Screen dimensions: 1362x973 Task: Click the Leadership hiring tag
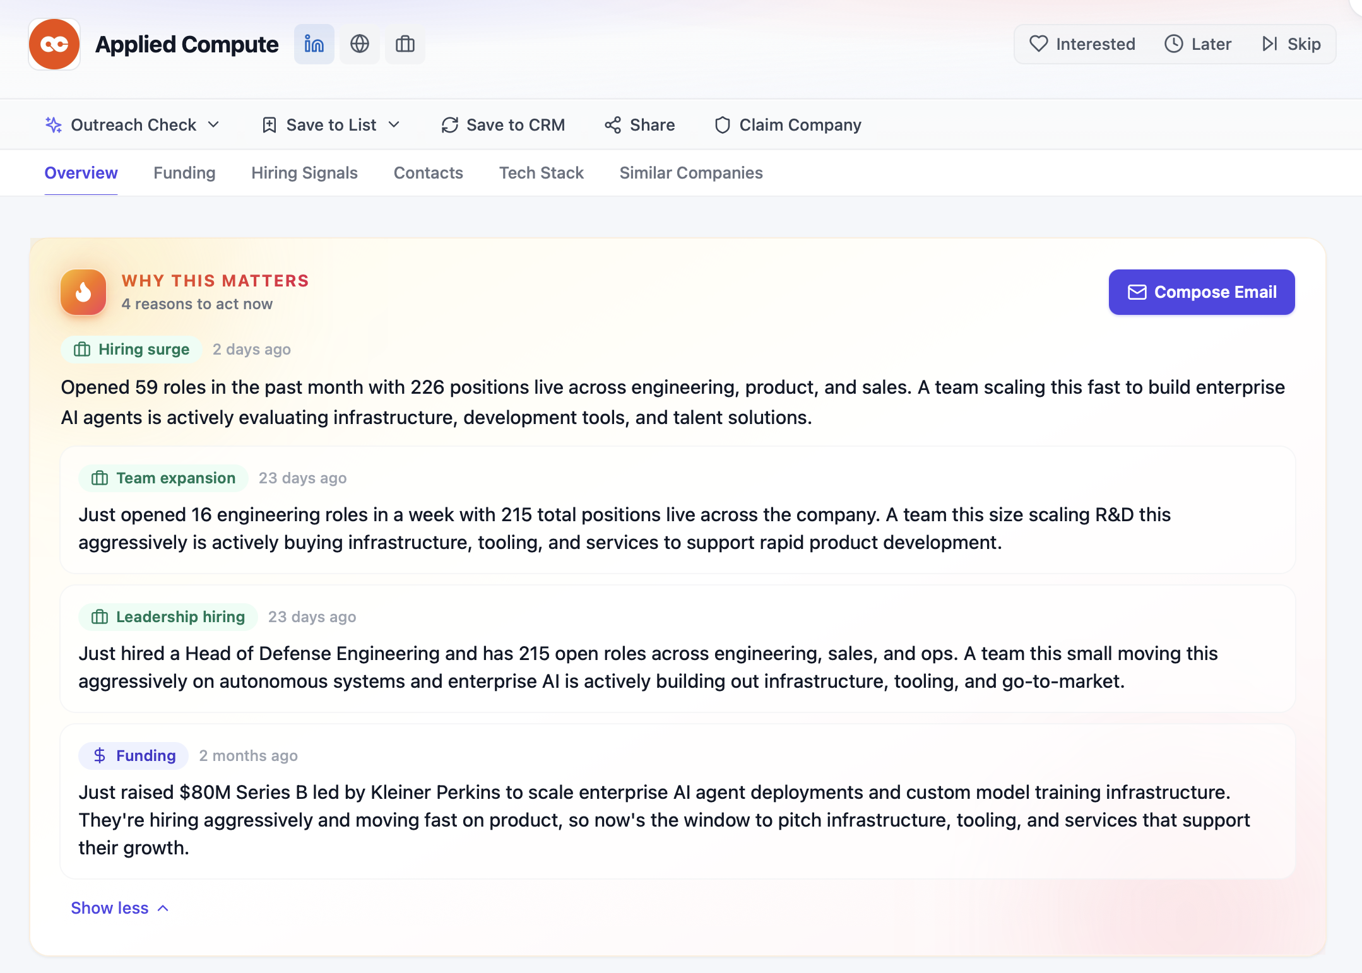pyautogui.click(x=168, y=617)
